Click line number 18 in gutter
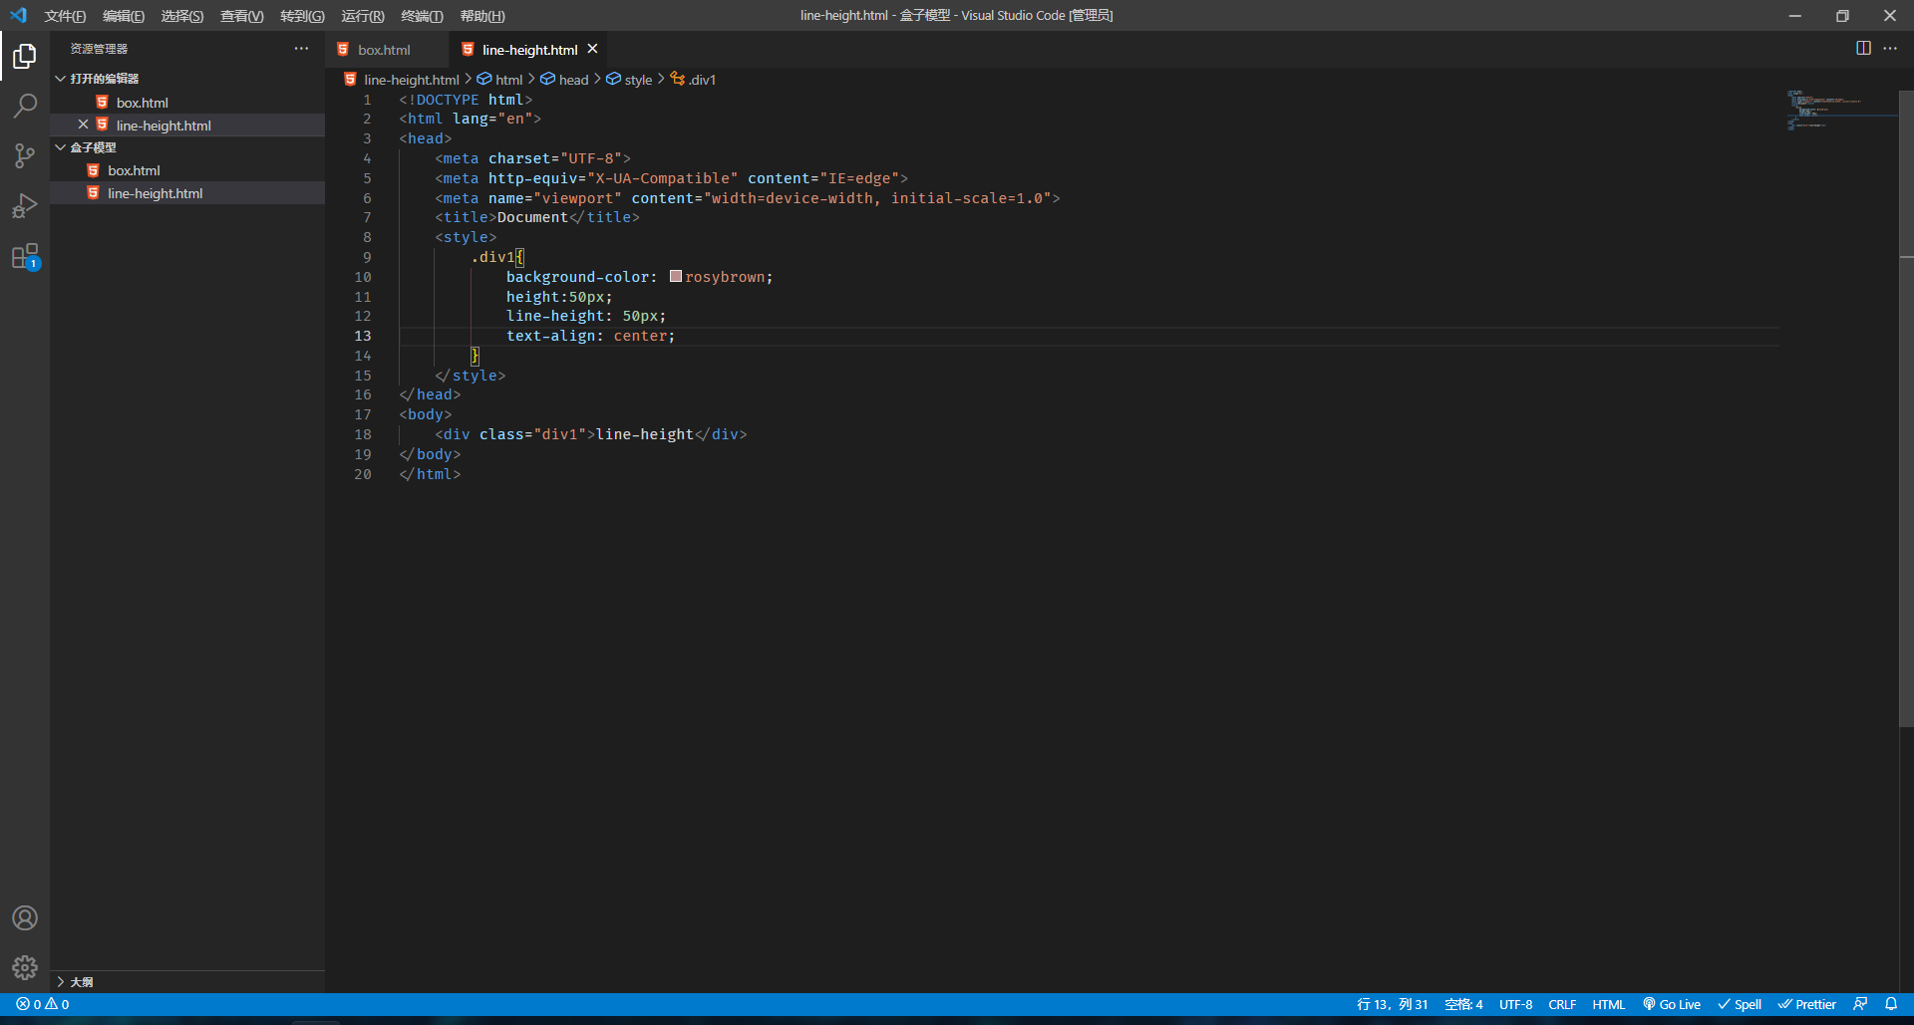The image size is (1914, 1025). pyautogui.click(x=363, y=434)
